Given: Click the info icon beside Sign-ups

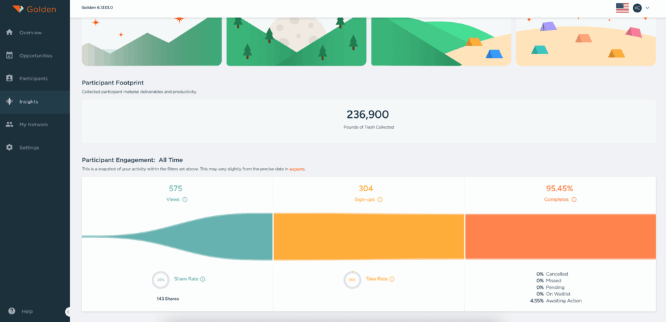Looking at the screenshot, I should pos(380,200).
